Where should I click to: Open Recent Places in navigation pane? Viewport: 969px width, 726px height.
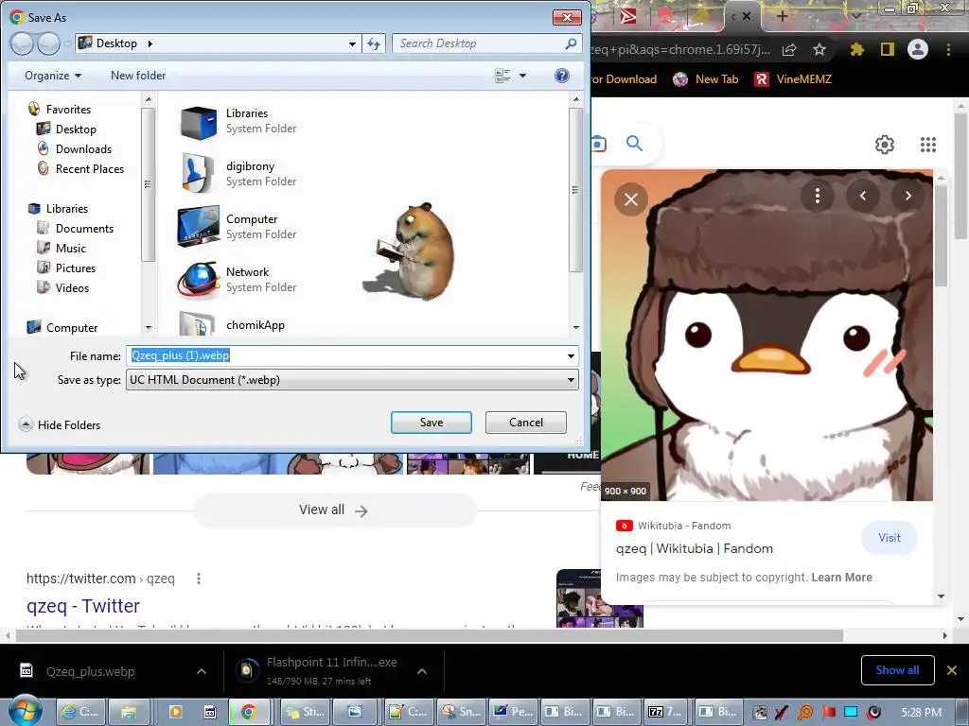[x=89, y=168]
